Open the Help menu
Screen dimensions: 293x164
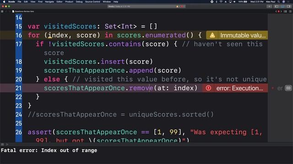coord(116,2)
